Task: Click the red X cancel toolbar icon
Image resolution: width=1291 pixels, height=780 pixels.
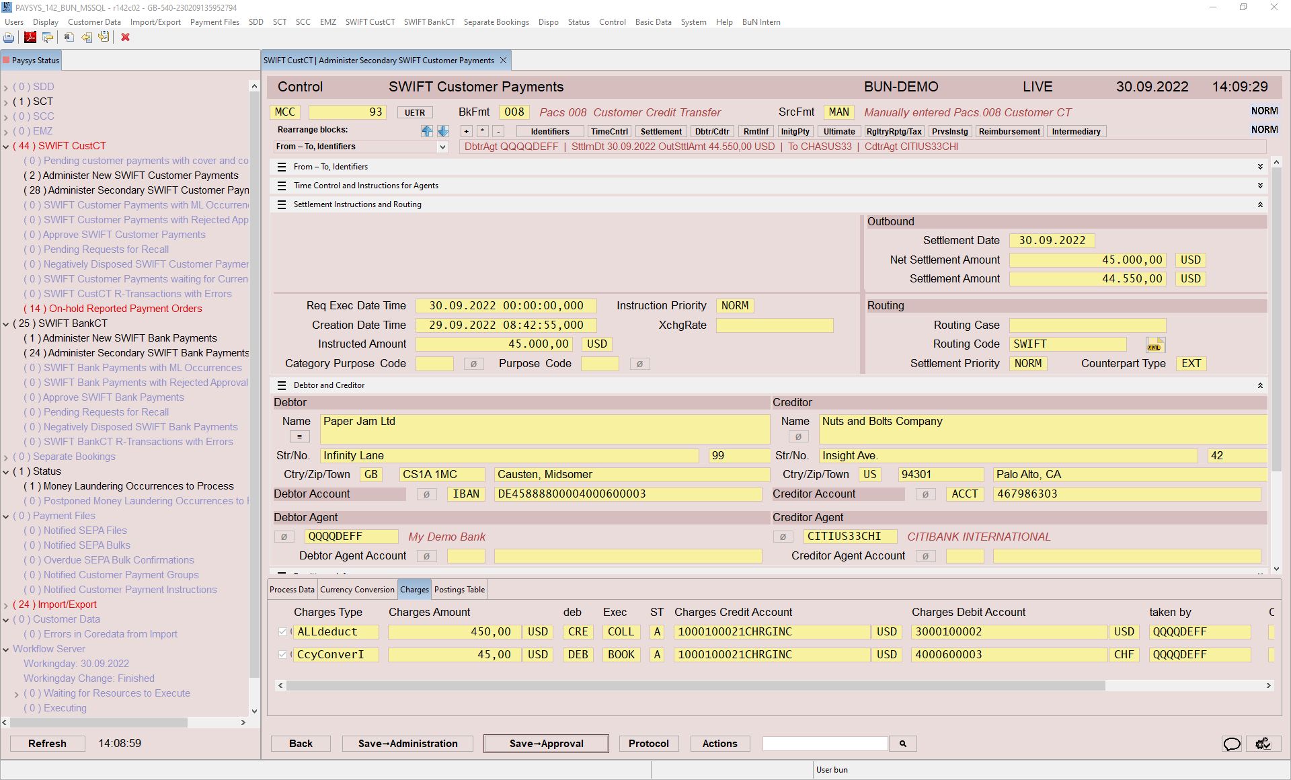Action: [x=125, y=38]
